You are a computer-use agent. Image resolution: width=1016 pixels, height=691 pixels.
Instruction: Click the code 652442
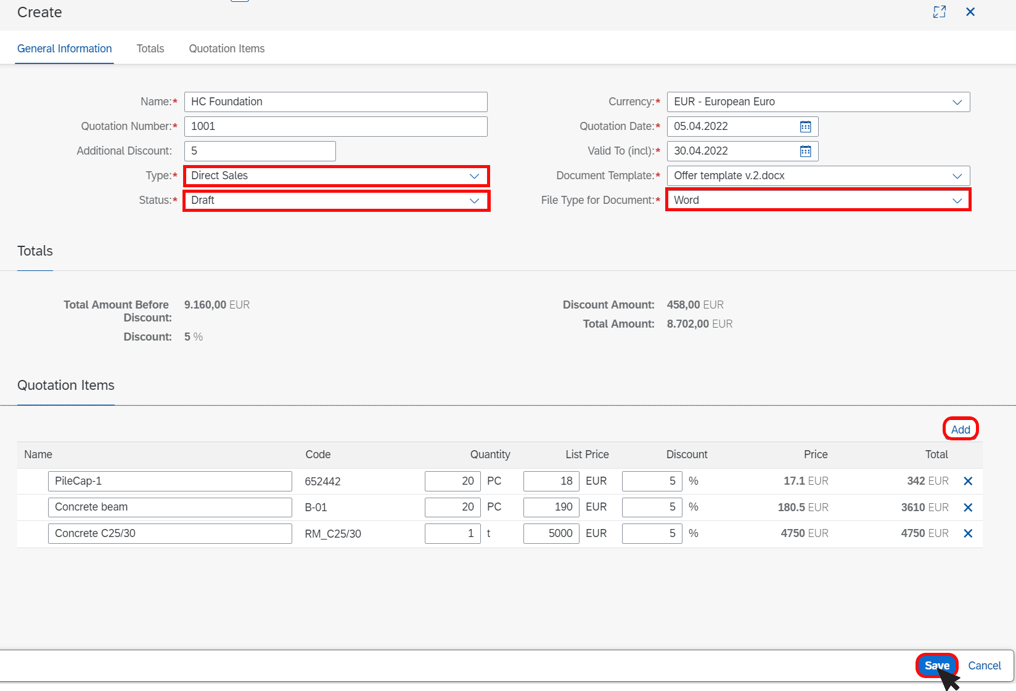tap(322, 482)
